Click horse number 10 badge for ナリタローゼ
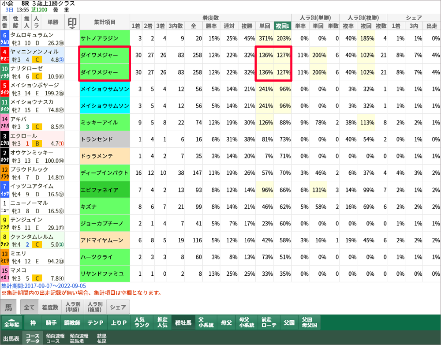This screenshot has width=441, height=345. (5, 72)
